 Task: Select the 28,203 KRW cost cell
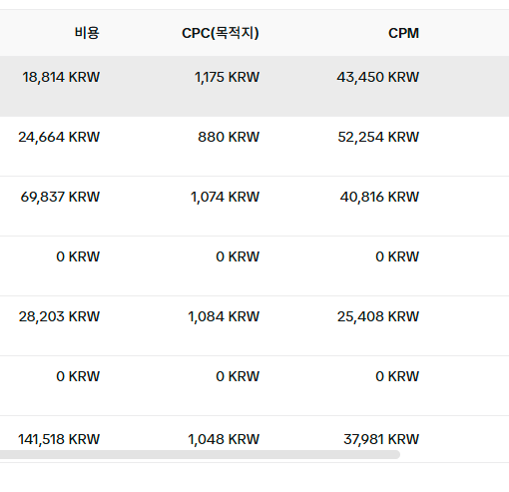click(59, 316)
